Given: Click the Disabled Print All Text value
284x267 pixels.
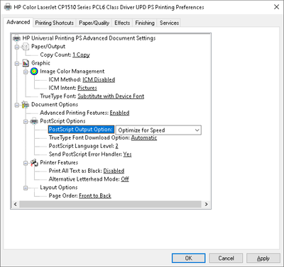Looking at the screenshot, I should point(114,171).
